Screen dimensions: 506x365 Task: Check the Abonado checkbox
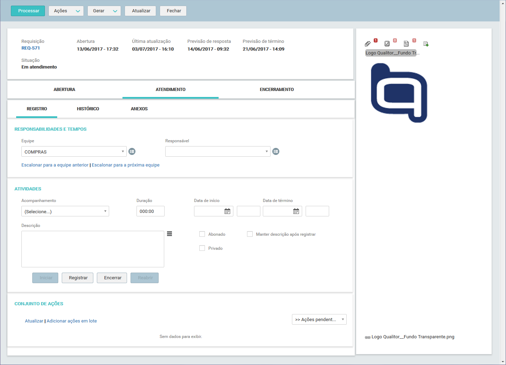(x=202, y=234)
